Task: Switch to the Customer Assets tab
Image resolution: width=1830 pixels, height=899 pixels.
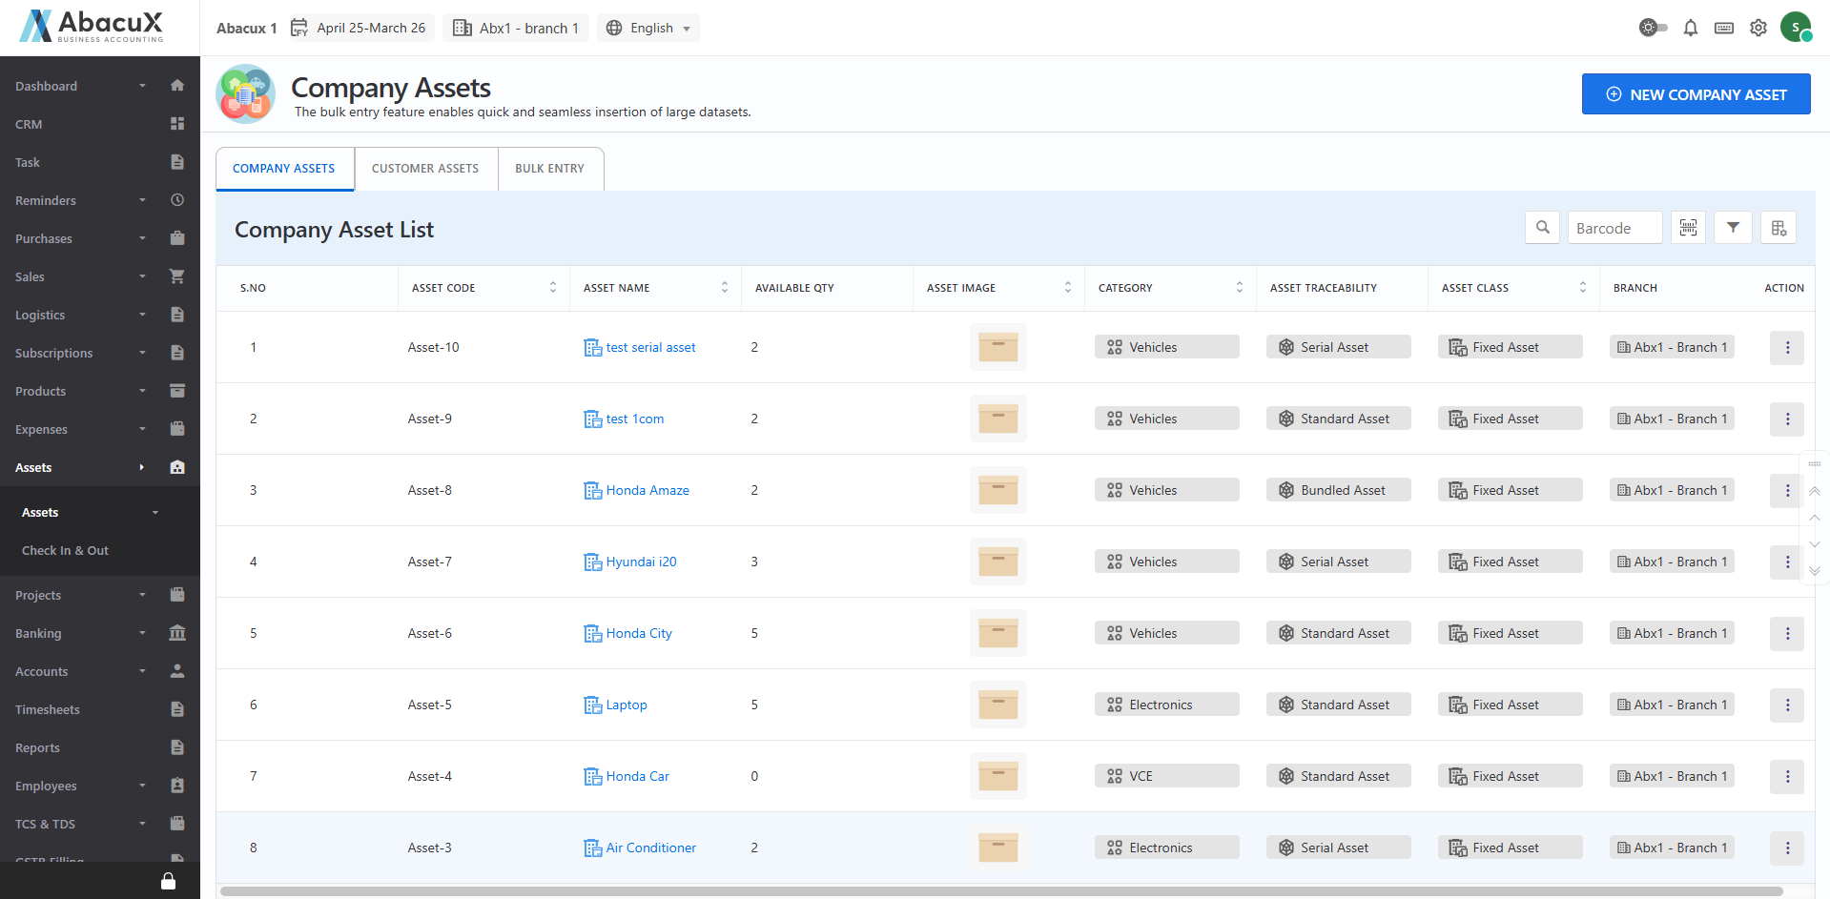Action: tap(425, 169)
